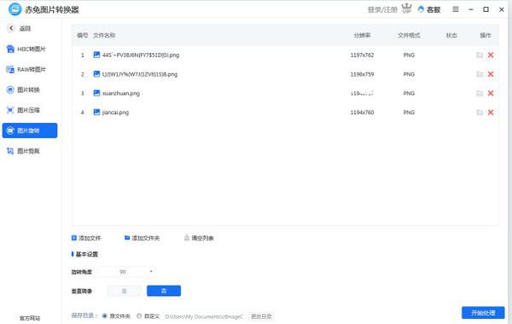This screenshot has width=512, height=324.
Task: Click 添加文件 to add files
Action: (x=86, y=238)
